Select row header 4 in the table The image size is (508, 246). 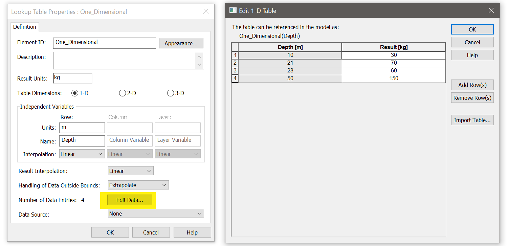pyautogui.click(x=235, y=79)
